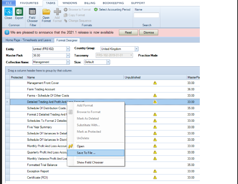Click the info icon in announcement bar
Viewport: 238px width, 184px height.
[x=7, y=33]
